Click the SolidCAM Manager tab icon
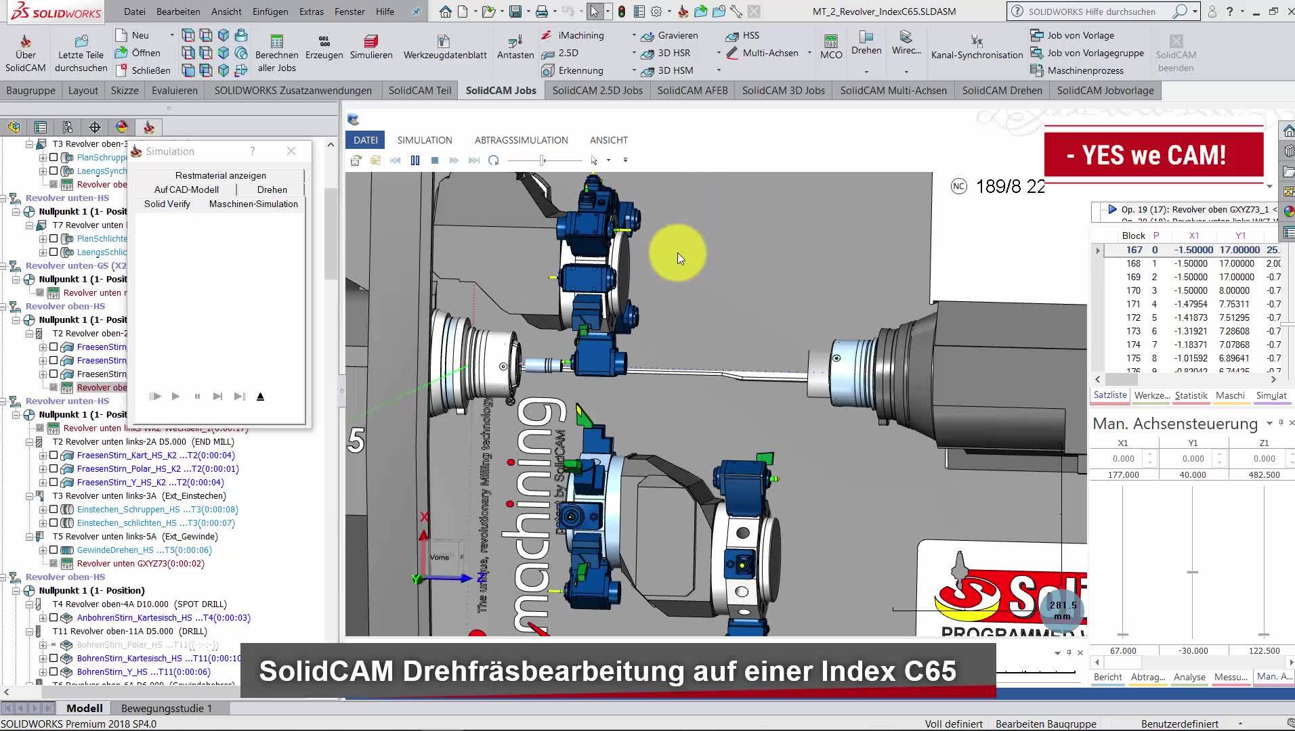This screenshot has width=1295, height=731. coord(149,127)
